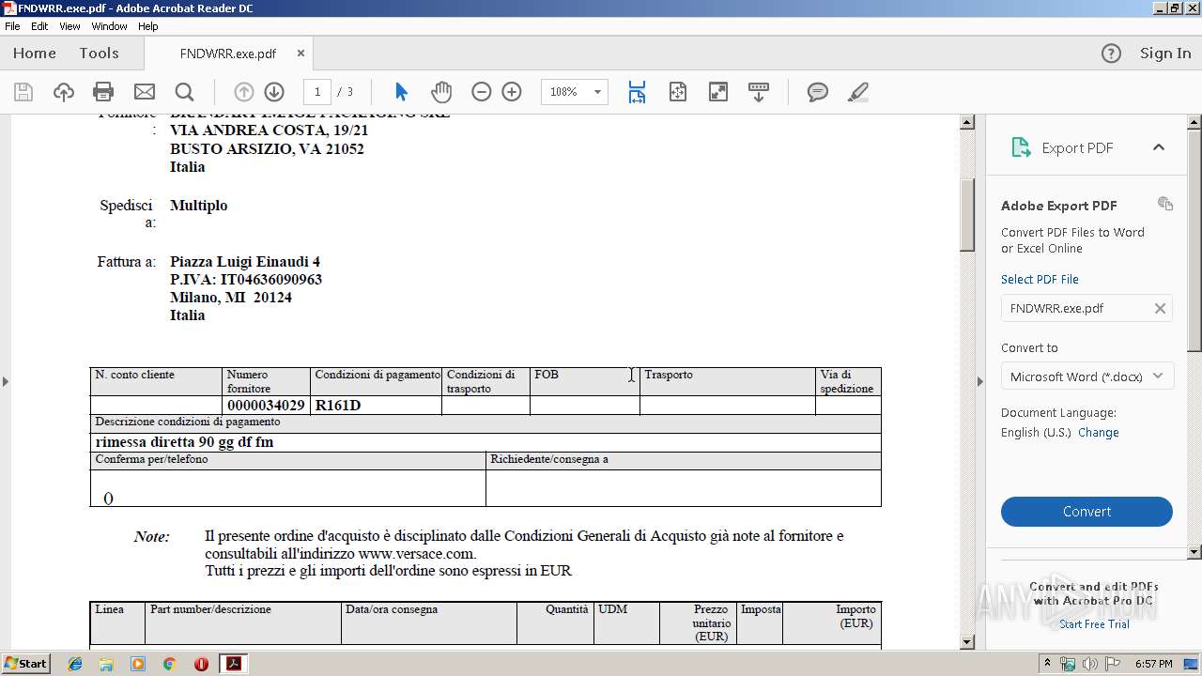Select the Highlight text pen tool
This screenshot has height=676, width=1202.
tap(857, 92)
